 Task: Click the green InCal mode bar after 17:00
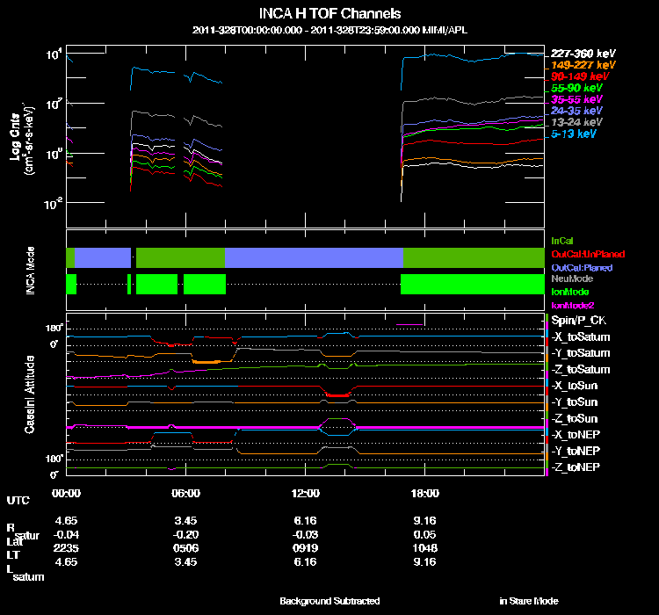[474, 257]
